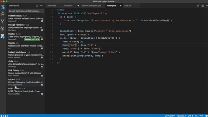Click gear icon for Docker extension
The width and height of the screenshot is (208, 117).
pos(42,39)
